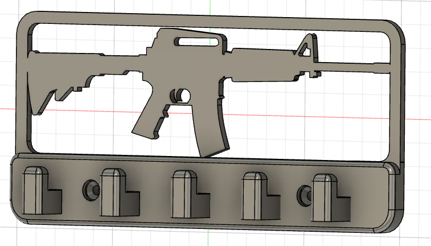Select the bottom hook rail front face
Image resolution: width=431 pixels, height=246 pixels.
click(202, 192)
